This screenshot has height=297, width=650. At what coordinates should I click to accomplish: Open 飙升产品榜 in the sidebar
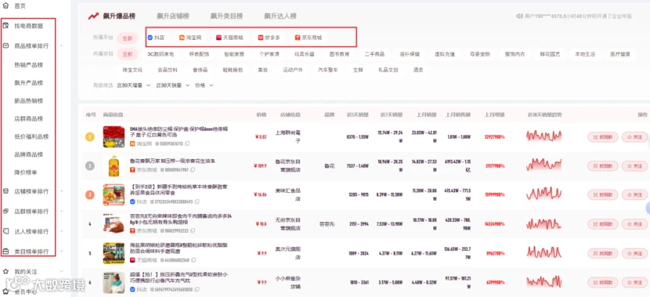point(29,83)
